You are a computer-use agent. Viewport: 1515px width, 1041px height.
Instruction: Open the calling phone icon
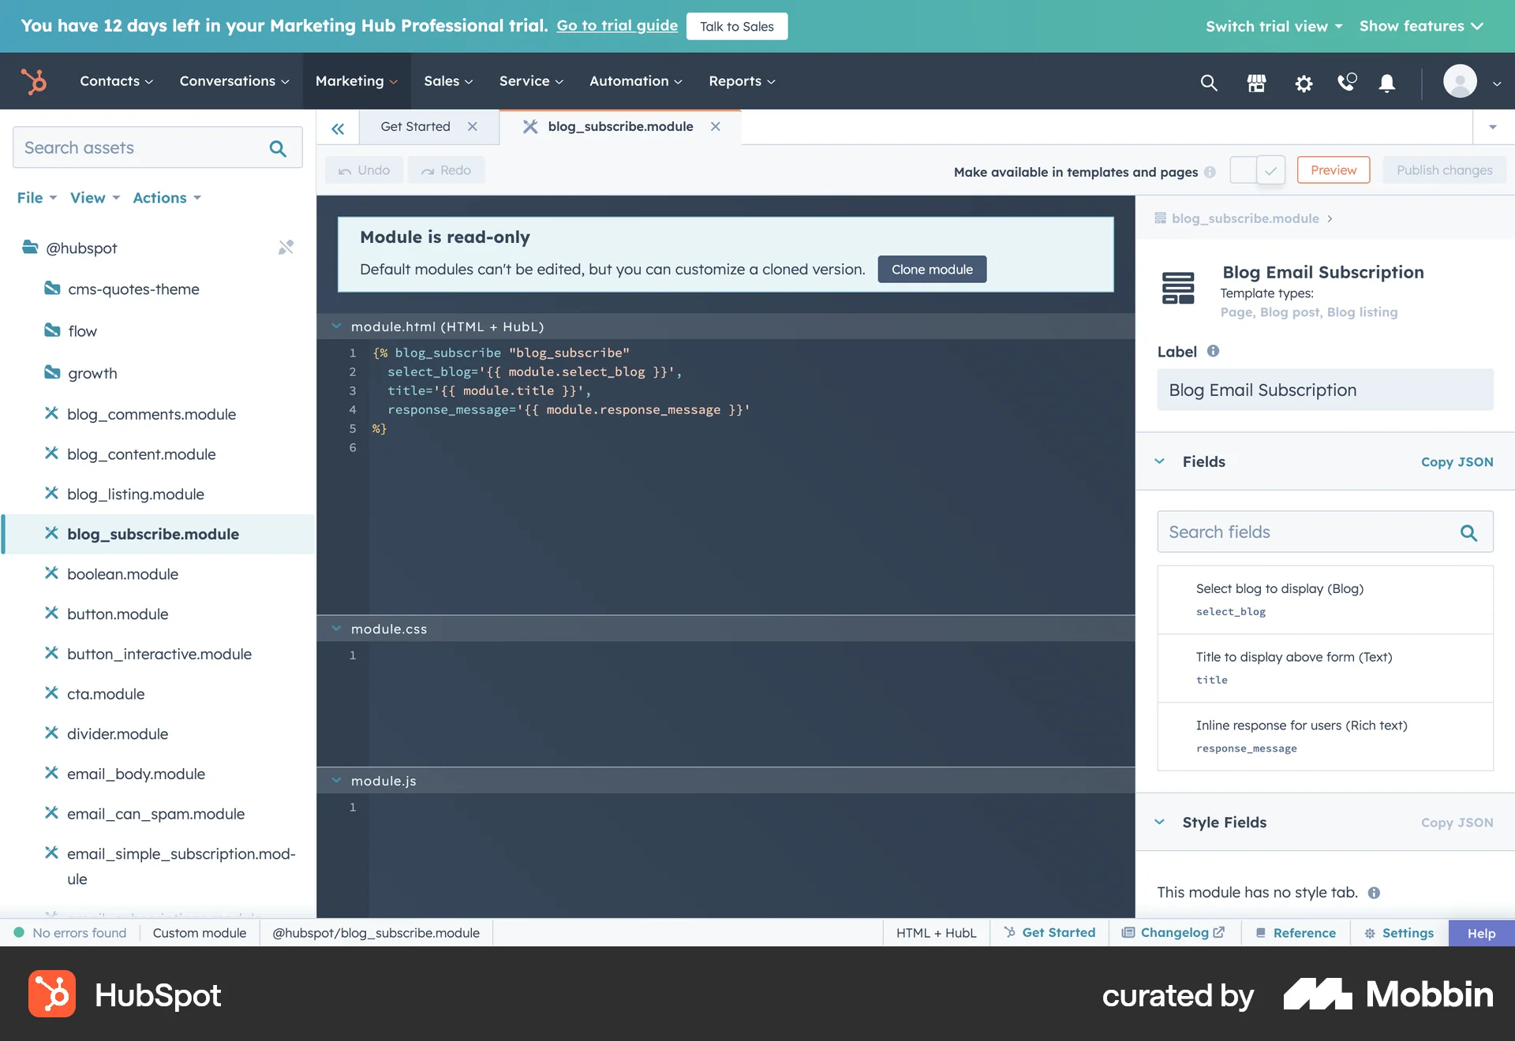1347,82
